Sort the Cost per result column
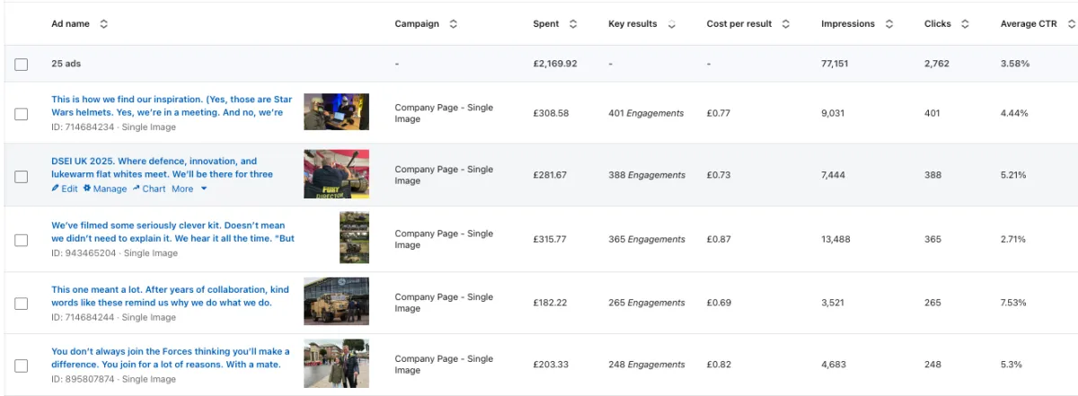The height and width of the screenshot is (396, 1078). point(786,24)
